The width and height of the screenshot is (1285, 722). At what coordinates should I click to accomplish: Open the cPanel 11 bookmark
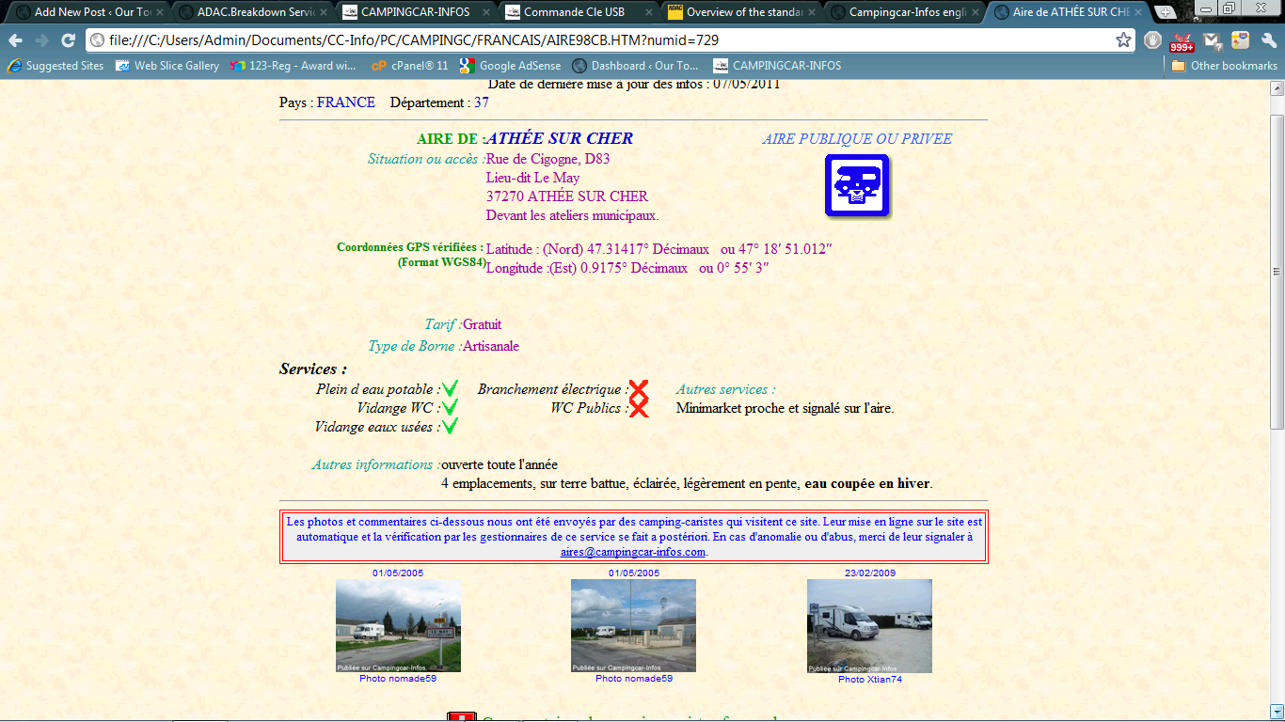click(409, 66)
